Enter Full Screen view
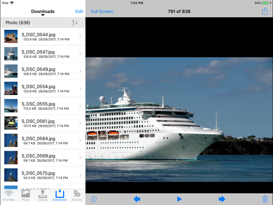 click(102, 11)
